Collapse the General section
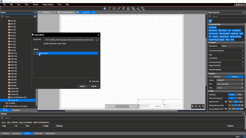246x138 pixels. click(x=209, y=43)
